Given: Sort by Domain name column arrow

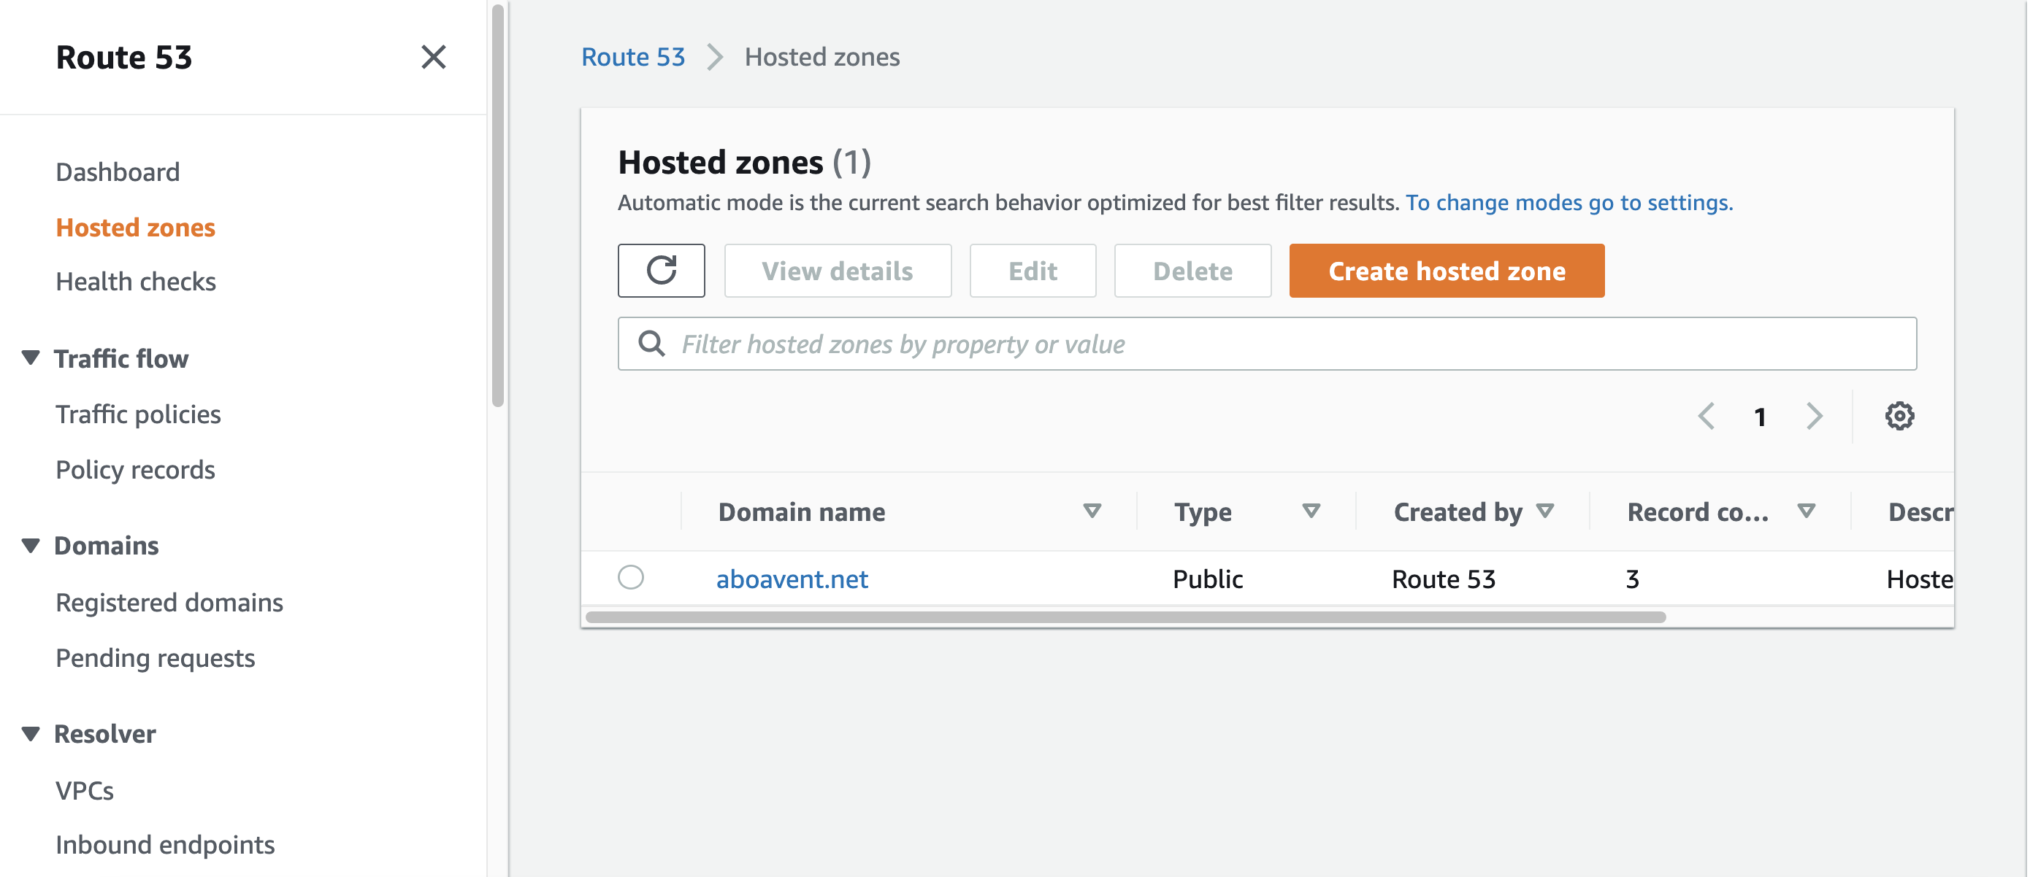Looking at the screenshot, I should [1092, 511].
